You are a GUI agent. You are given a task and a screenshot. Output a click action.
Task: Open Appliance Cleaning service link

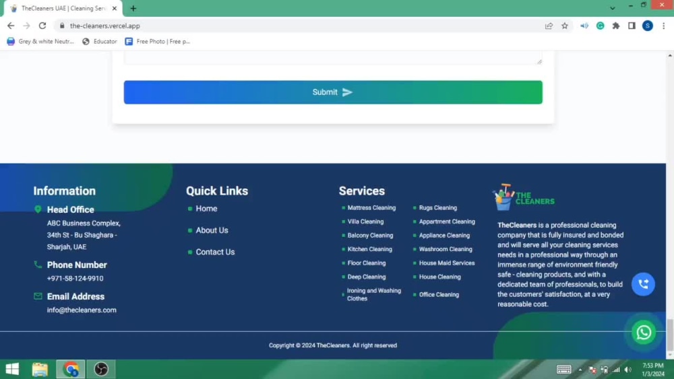click(x=444, y=235)
